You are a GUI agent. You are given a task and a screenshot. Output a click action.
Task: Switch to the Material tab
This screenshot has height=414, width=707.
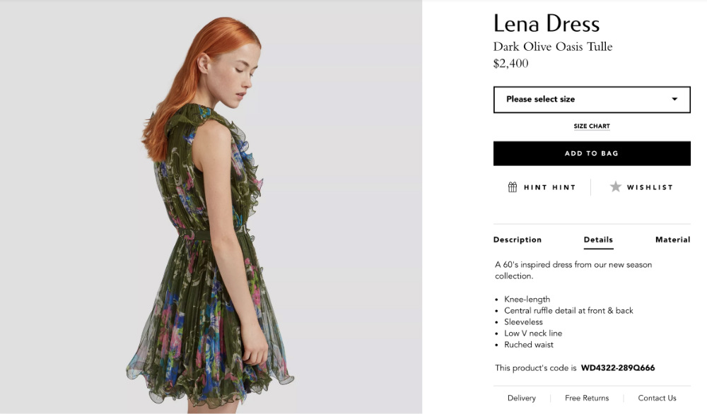pos(672,239)
